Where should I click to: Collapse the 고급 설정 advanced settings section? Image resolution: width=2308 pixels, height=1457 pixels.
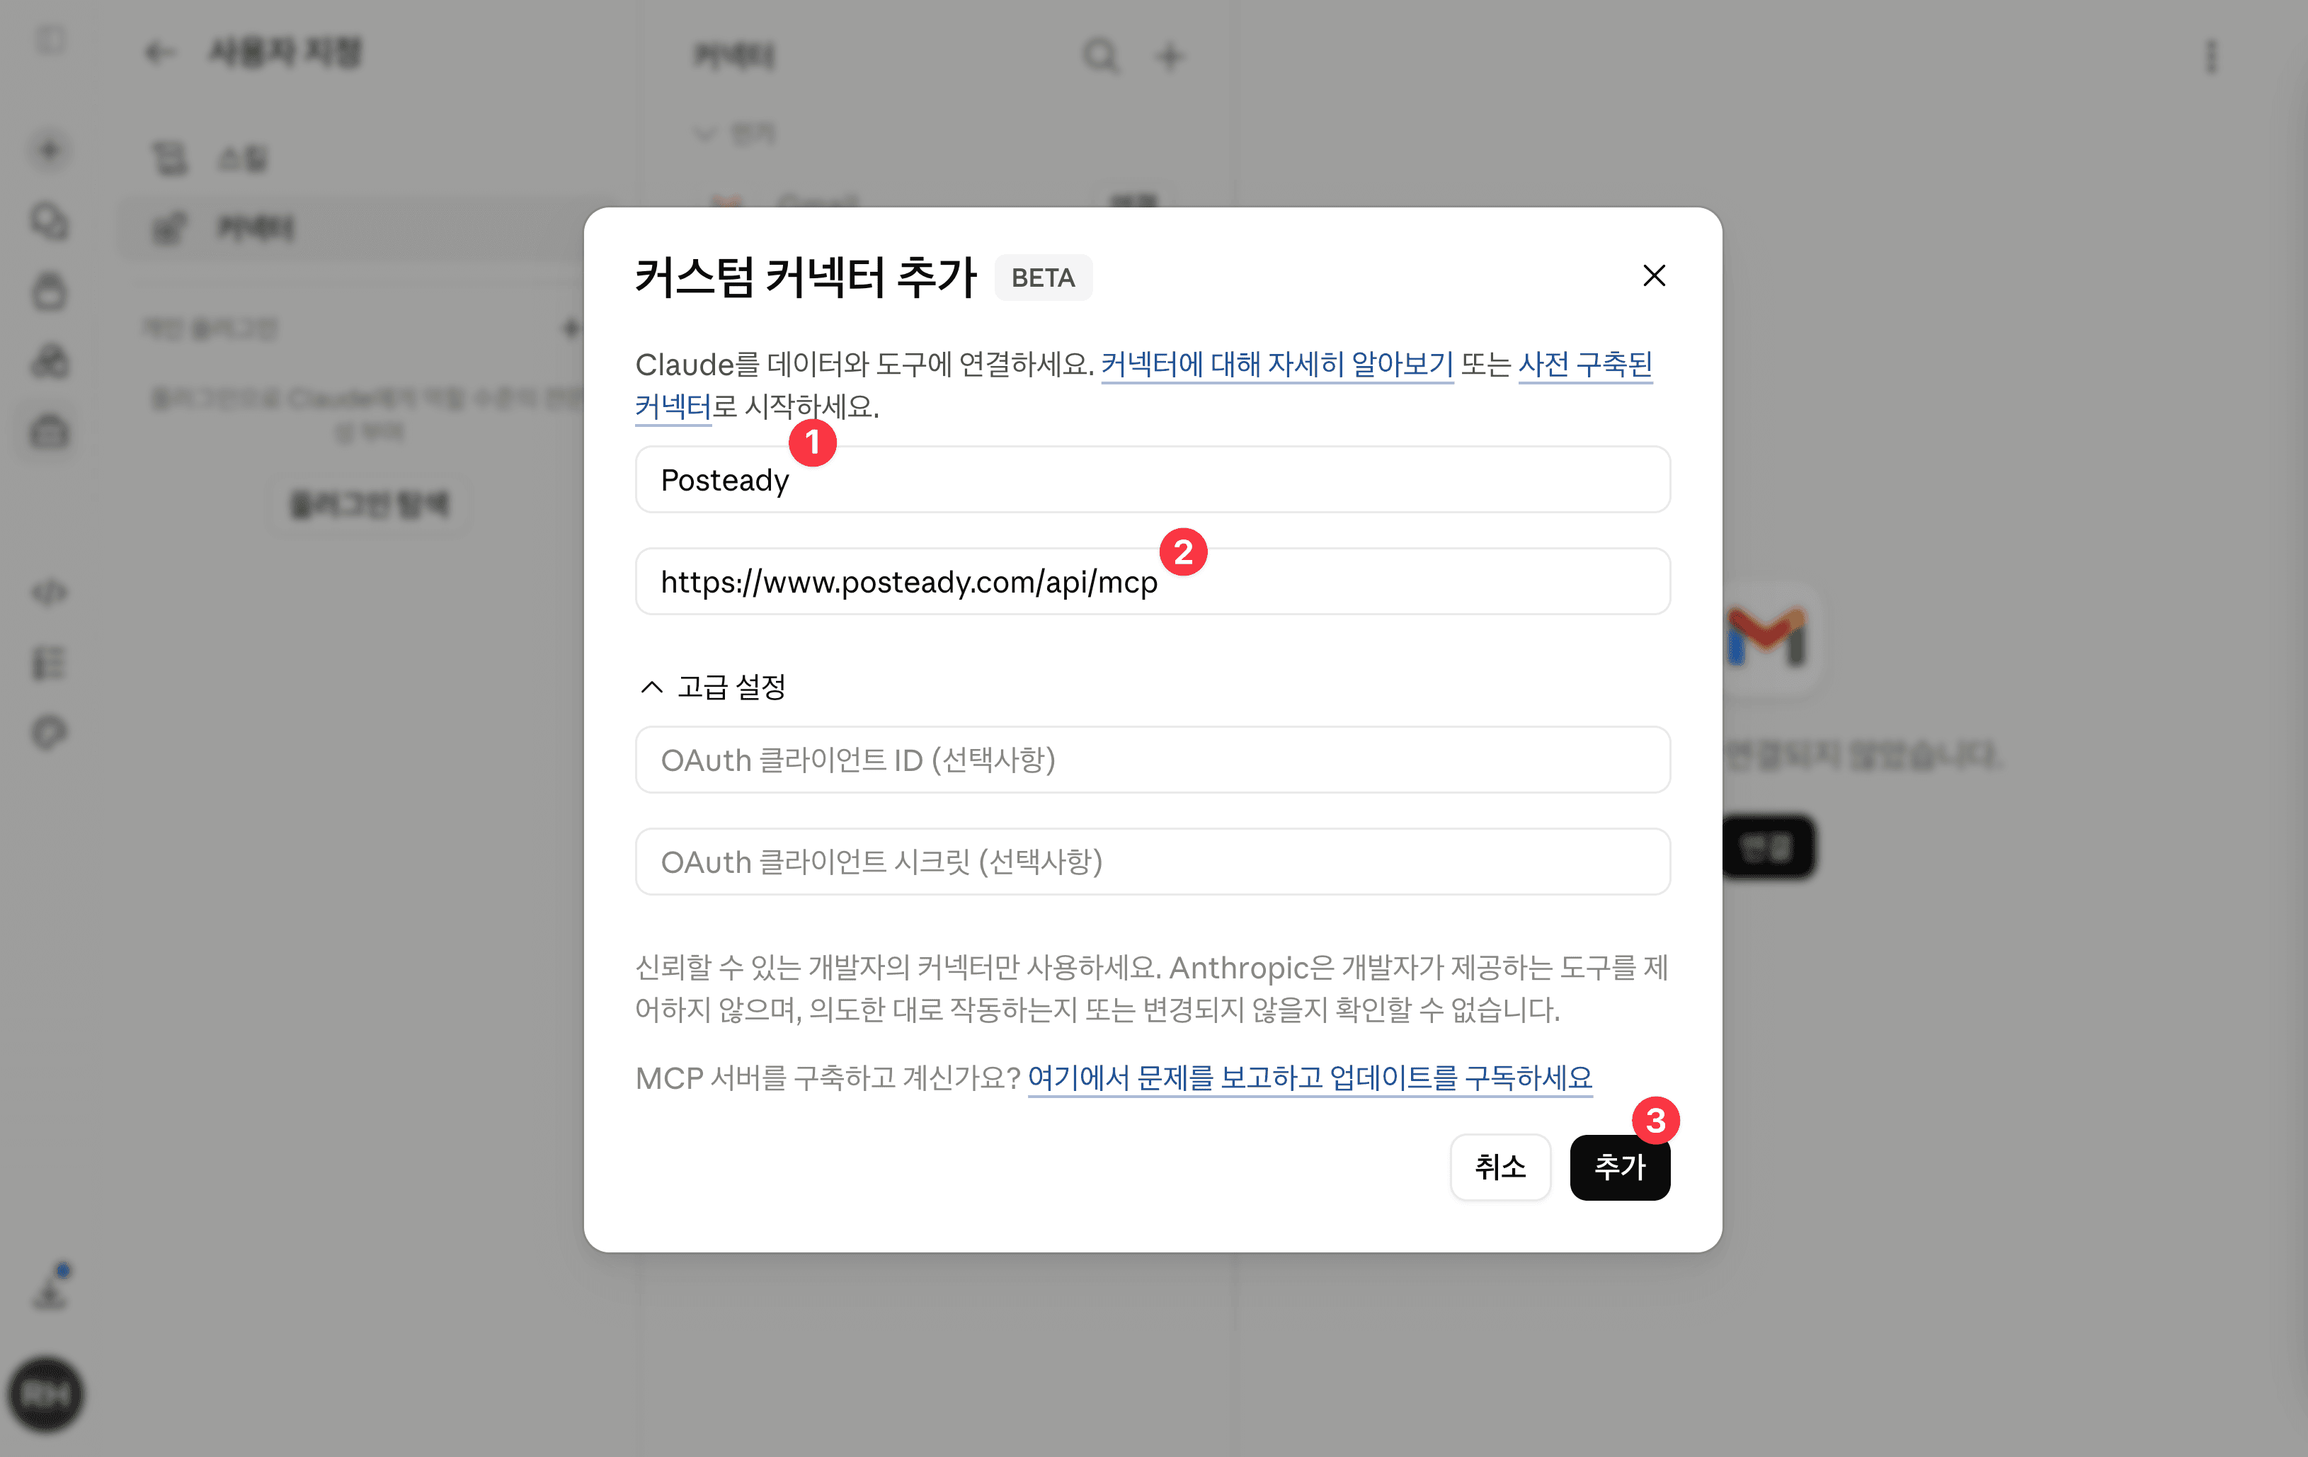[713, 686]
